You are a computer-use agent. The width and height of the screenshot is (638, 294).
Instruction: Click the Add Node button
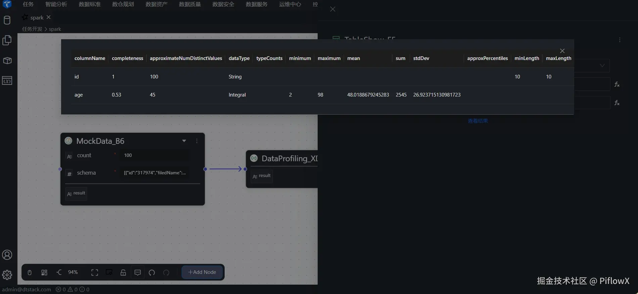[x=202, y=272]
